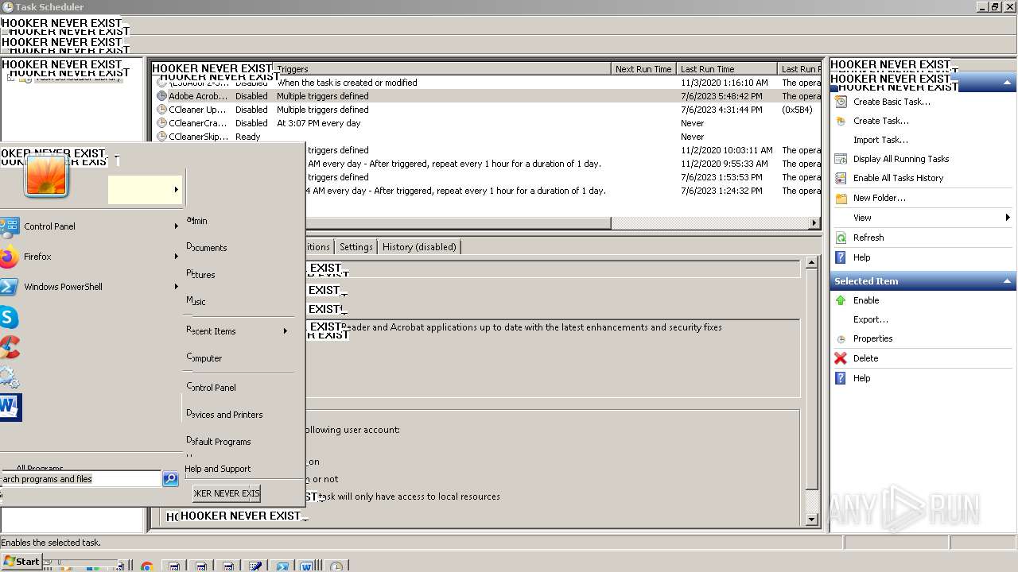This screenshot has width=1018, height=572.
Task: Click the Start menu search magnifier icon
Action: 170,478
